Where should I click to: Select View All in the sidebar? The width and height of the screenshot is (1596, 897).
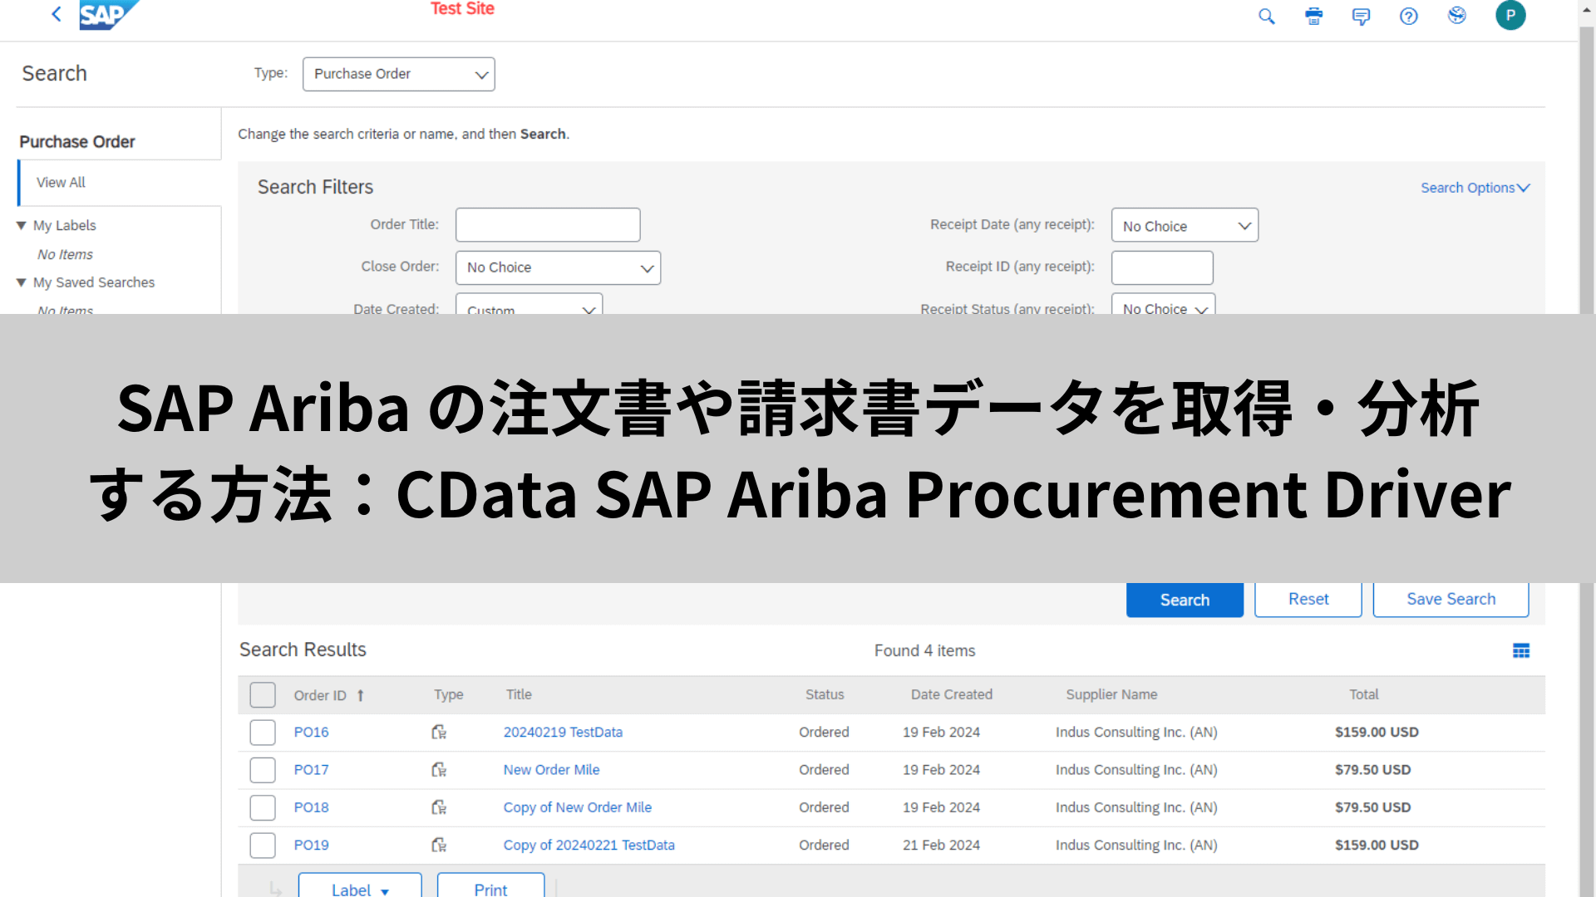click(x=61, y=183)
